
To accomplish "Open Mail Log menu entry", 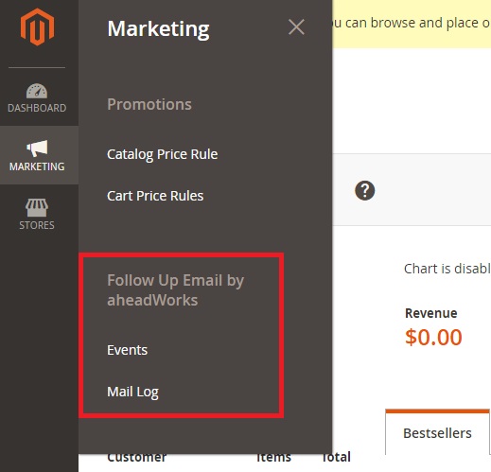I will click(x=132, y=392).
